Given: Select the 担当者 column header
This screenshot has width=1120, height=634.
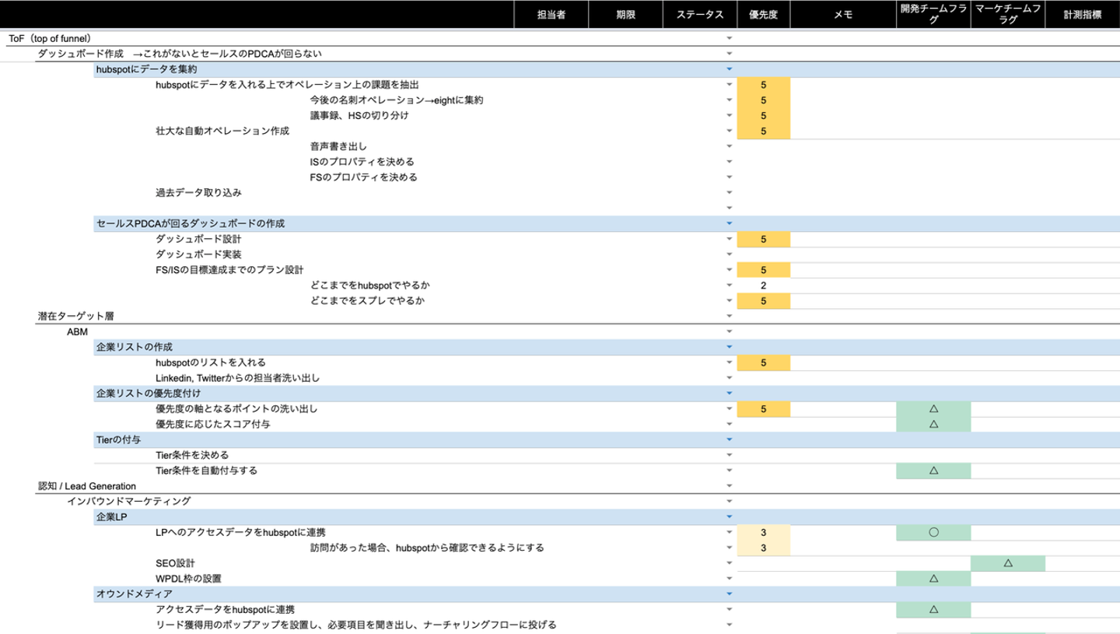Looking at the screenshot, I should (551, 15).
